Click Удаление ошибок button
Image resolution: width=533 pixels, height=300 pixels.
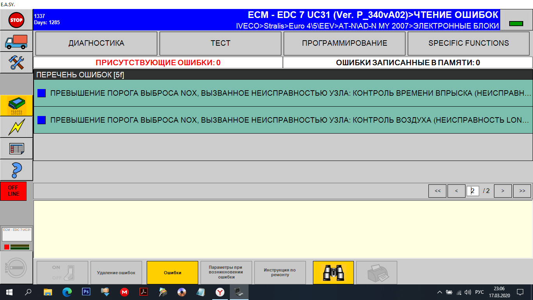point(116,273)
